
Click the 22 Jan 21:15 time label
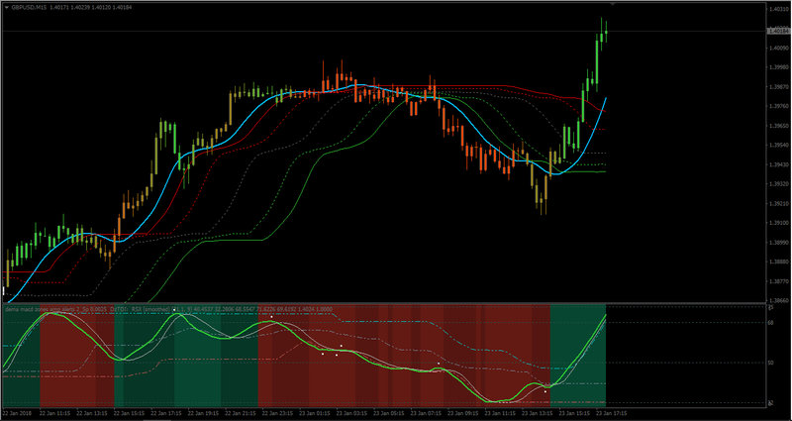point(240,413)
